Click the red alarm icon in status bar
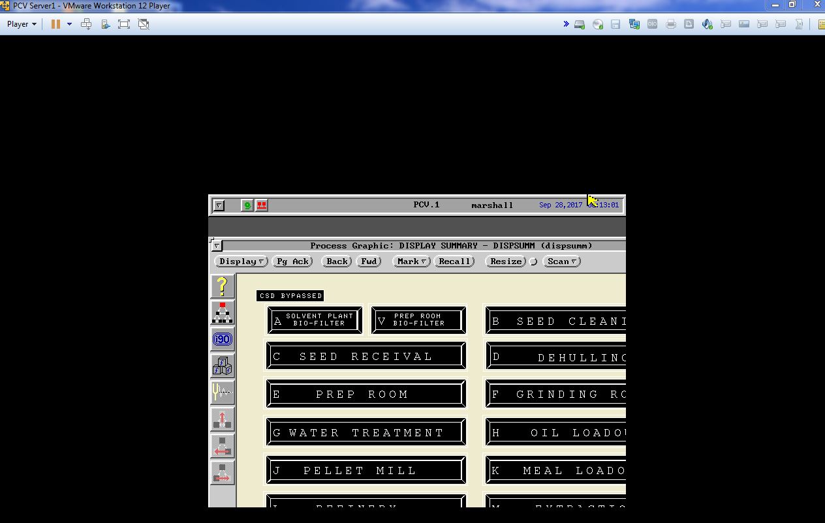The width and height of the screenshot is (825, 523). [x=262, y=205]
